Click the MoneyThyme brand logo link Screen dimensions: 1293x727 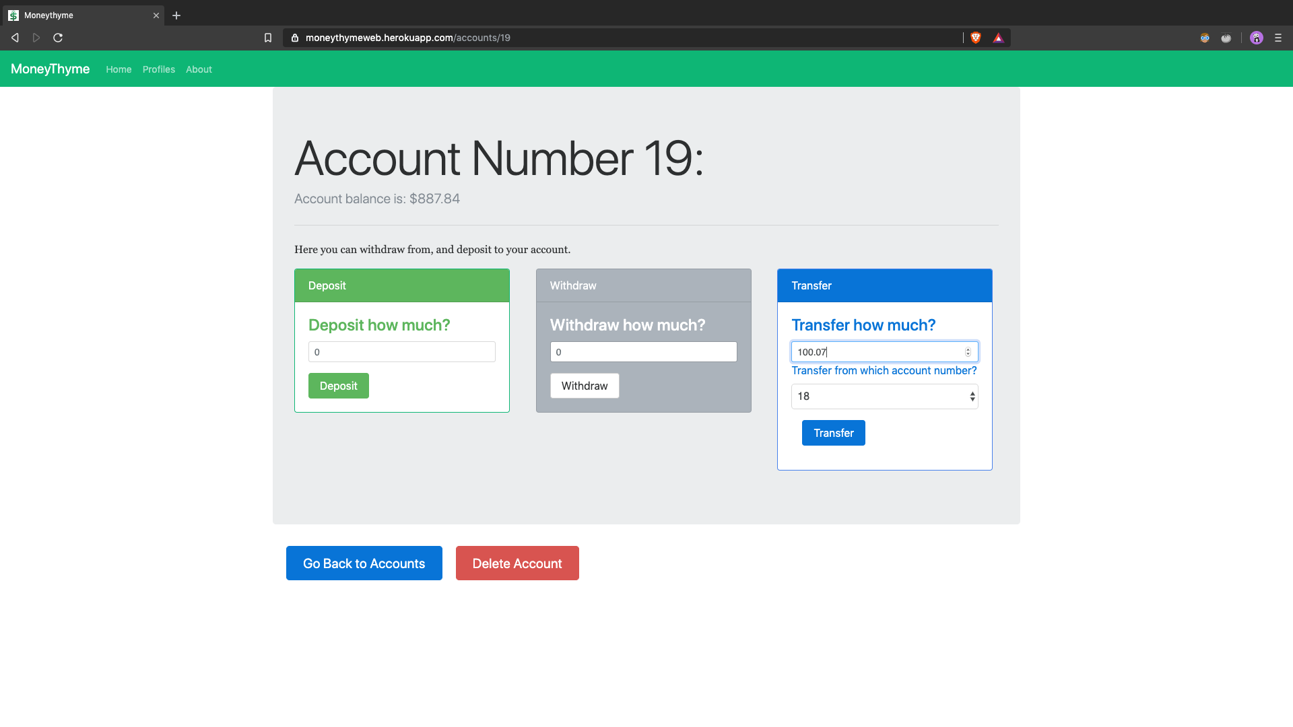[50, 69]
